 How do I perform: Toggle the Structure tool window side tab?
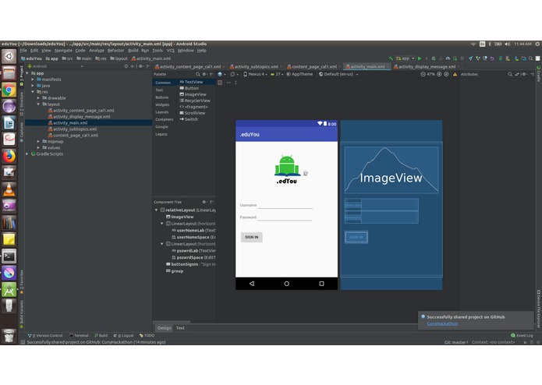pos(21,104)
